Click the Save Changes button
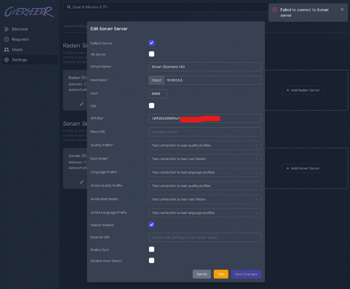The image size is (350, 289). click(246, 274)
